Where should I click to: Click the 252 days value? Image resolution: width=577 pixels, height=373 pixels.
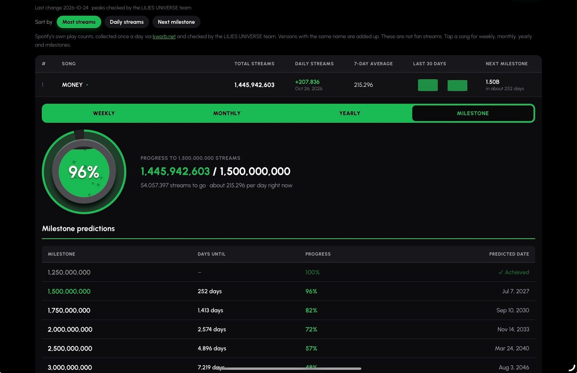pyautogui.click(x=210, y=291)
